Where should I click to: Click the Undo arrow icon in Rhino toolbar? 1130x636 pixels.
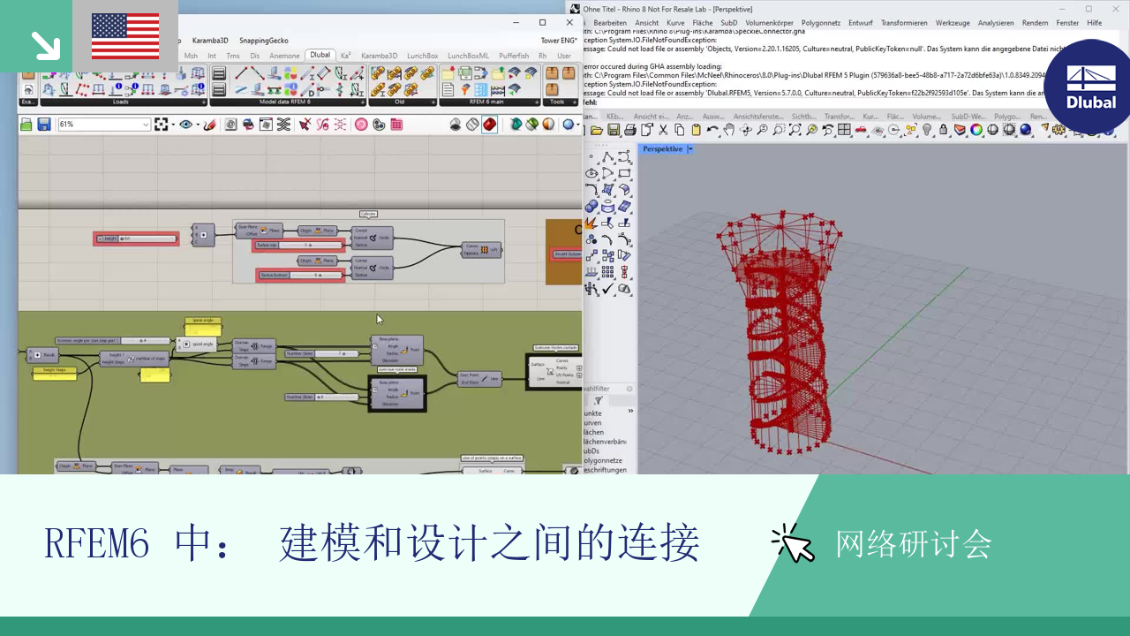pos(712,130)
